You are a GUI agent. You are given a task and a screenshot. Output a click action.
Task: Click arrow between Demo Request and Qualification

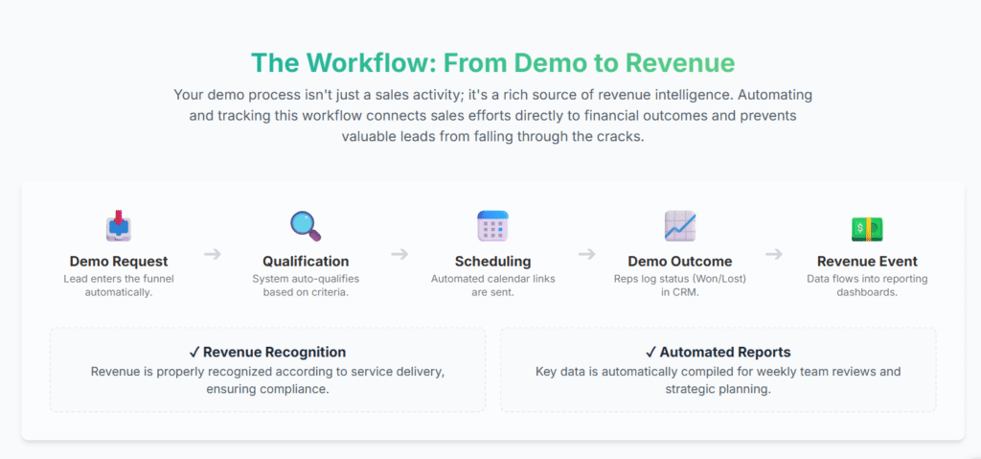click(x=213, y=254)
